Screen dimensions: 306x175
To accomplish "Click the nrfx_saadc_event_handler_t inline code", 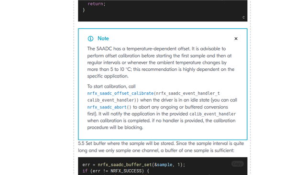I will (188, 93).
